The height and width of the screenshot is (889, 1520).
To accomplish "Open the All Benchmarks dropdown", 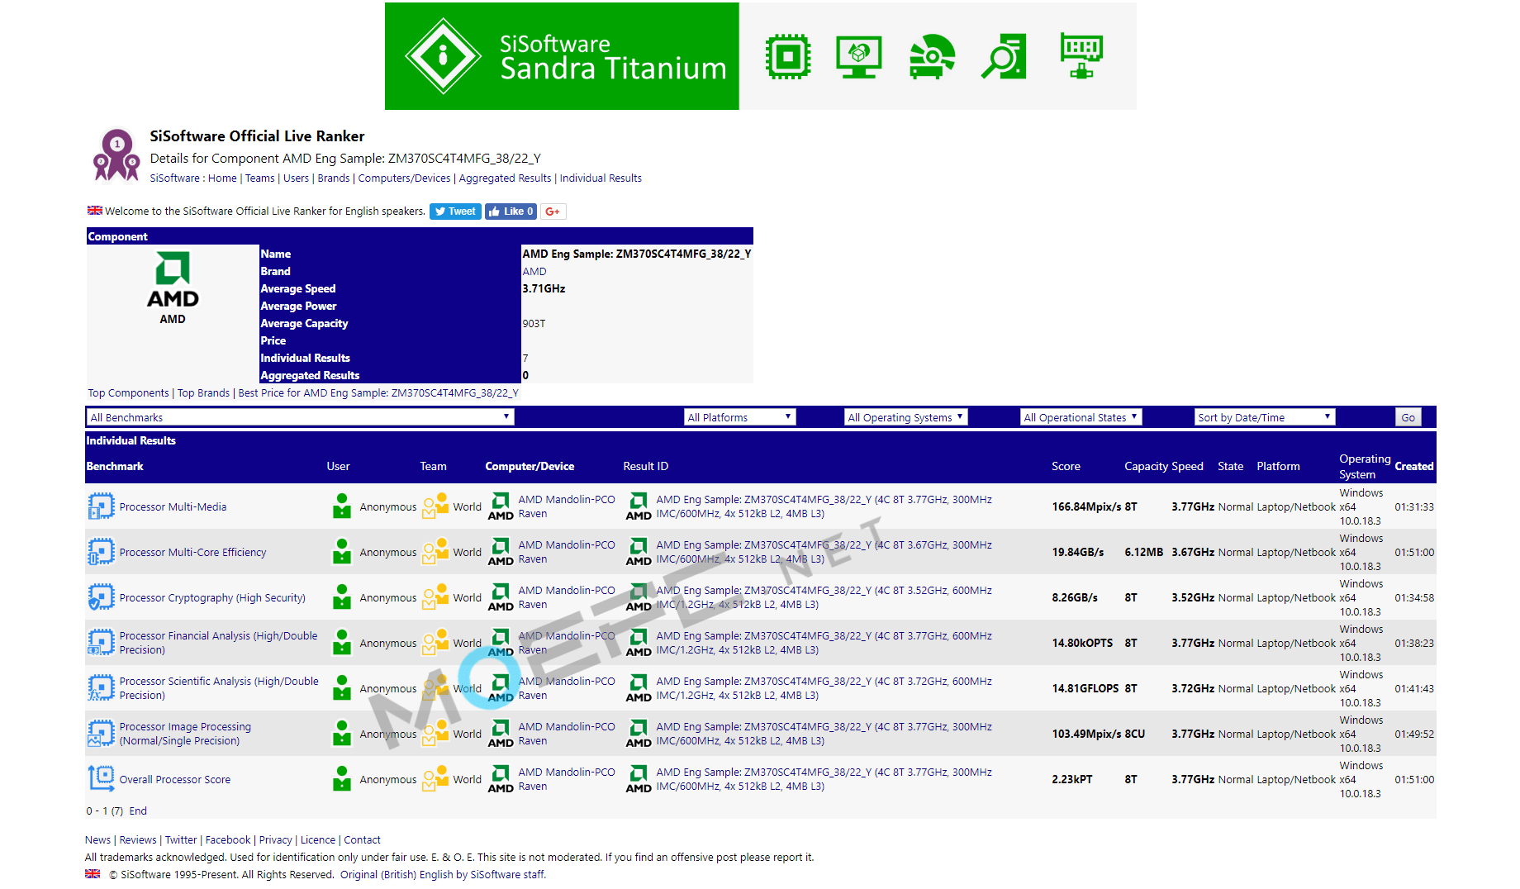I will (301, 417).
